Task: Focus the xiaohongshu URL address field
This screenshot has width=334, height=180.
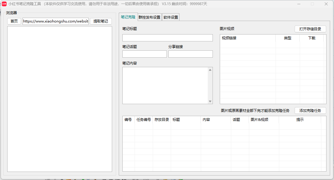Action: pyautogui.click(x=56, y=21)
